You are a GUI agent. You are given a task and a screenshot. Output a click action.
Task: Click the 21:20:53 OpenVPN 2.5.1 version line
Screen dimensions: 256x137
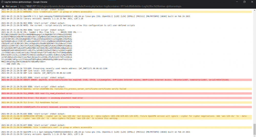pyautogui.click(x=96, y=16)
